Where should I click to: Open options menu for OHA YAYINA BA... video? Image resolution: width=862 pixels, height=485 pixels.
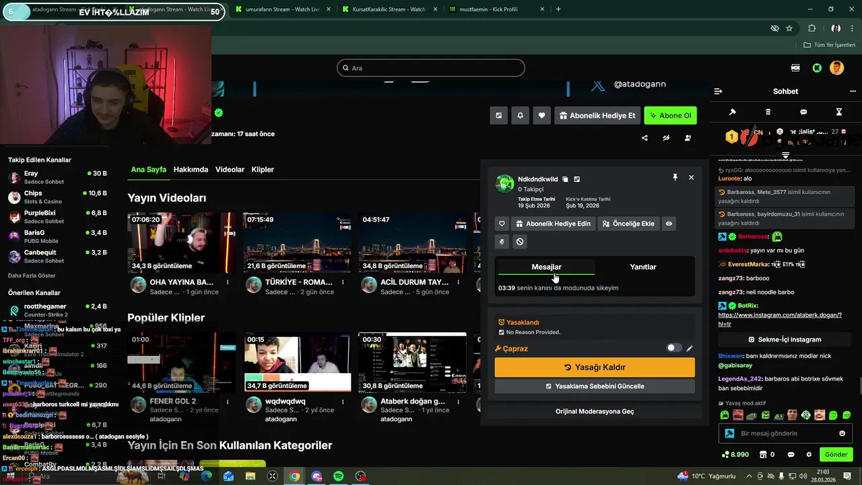click(x=228, y=282)
